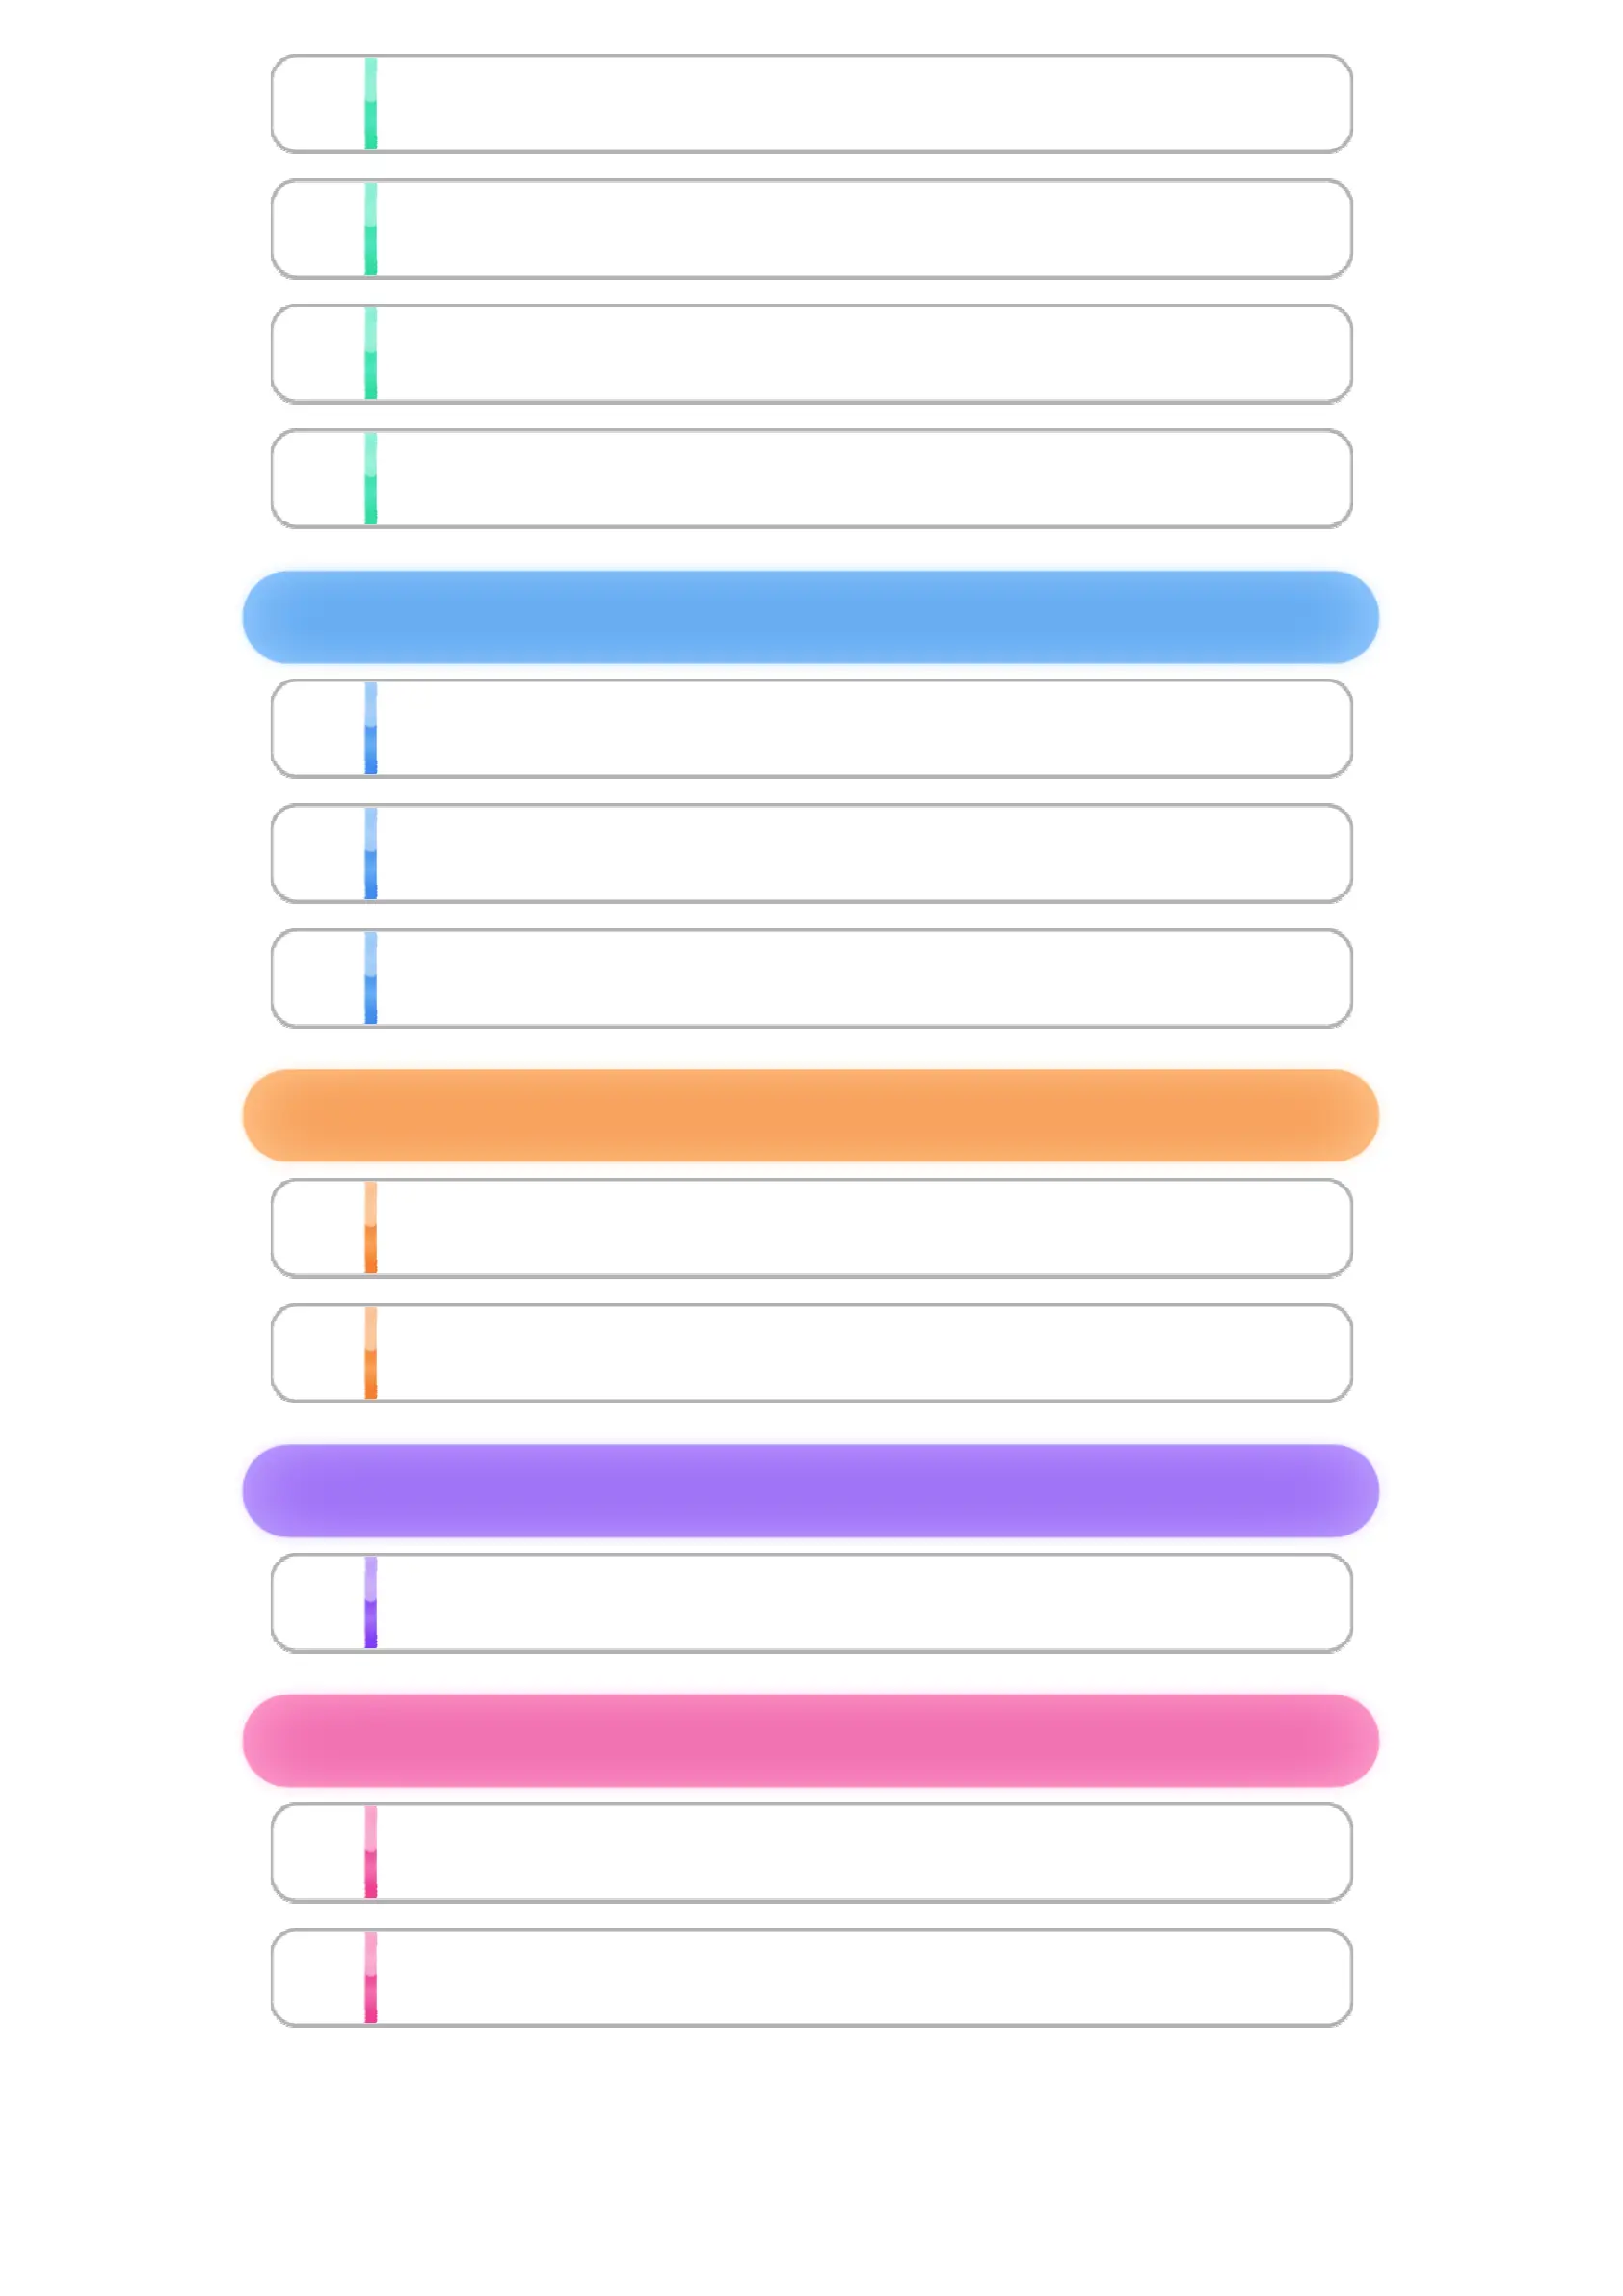
Task: Choose the last blue-accented row above orange header
Action: pyautogui.click(x=811, y=978)
